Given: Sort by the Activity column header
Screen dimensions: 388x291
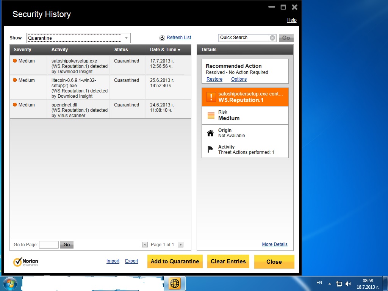Looking at the screenshot, I should pos(59,50).
